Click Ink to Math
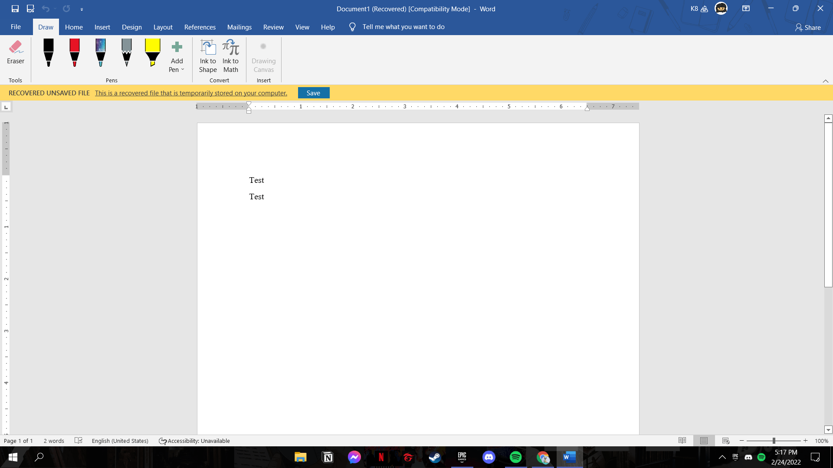The width and height of the screenshot is (833, 468). (x=230, y=56)
